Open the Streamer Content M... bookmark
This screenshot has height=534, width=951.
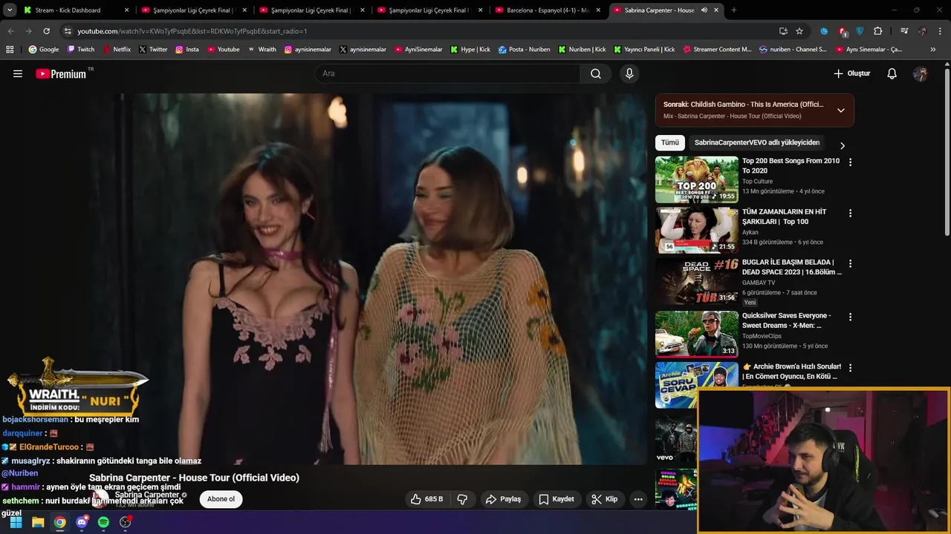tap(717, 50)
